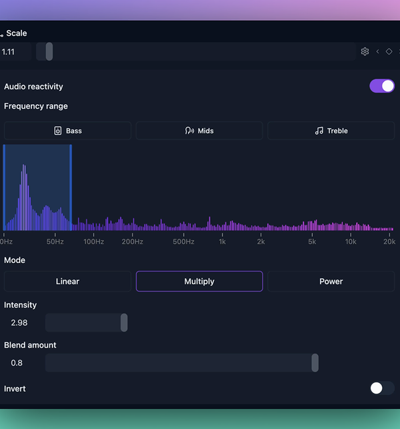The width and height of the screenshot is (400, 429).
Task: Open the Scale settings gear icon
Action: tap(365, 51)
